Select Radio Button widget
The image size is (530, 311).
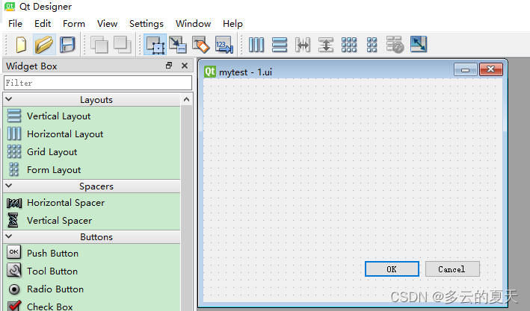click(x=92, y=289)
